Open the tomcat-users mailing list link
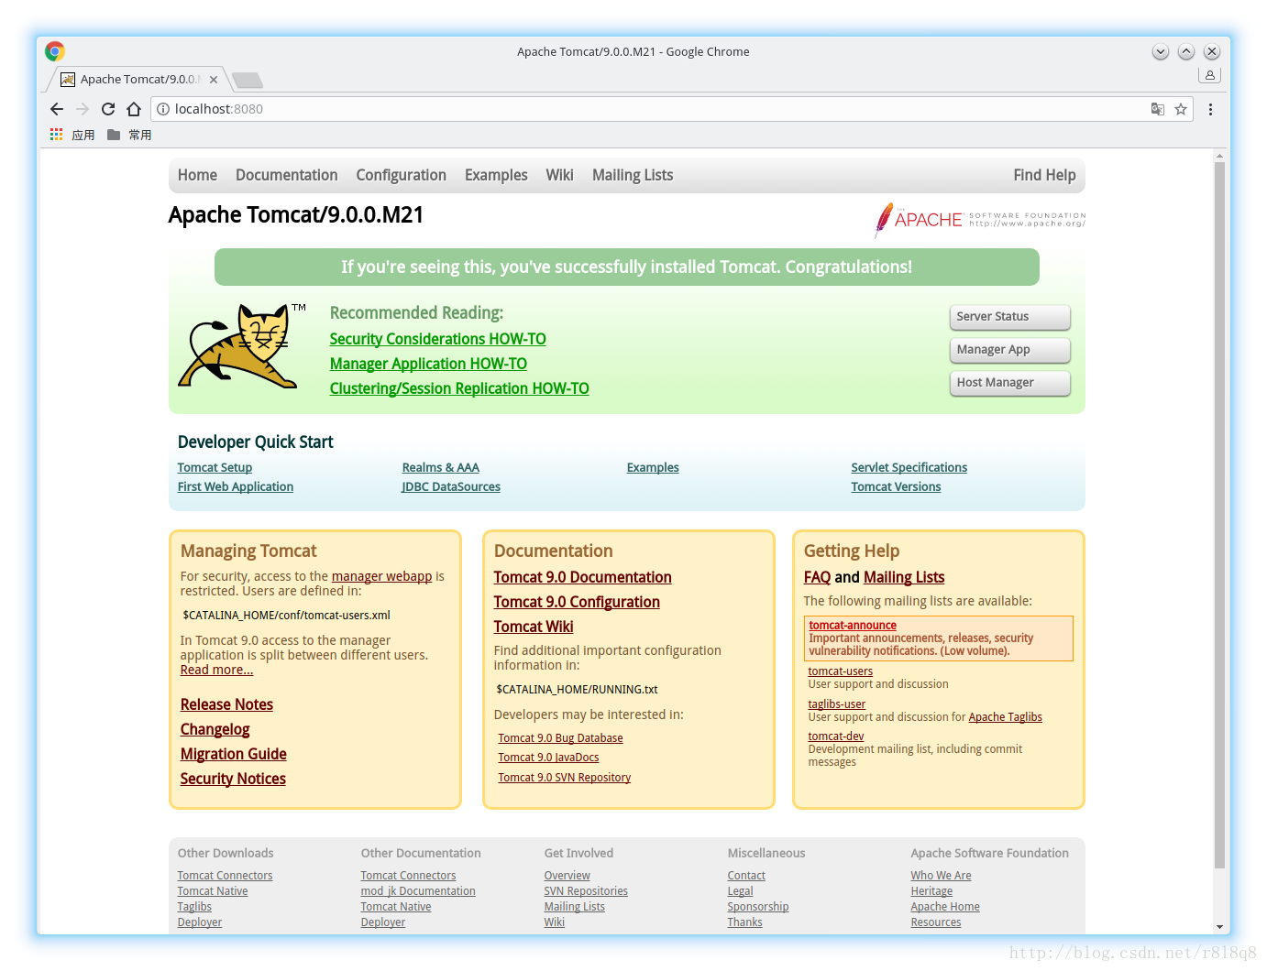The height and width of the screenshot is (971, 1267). pos(840,671)
